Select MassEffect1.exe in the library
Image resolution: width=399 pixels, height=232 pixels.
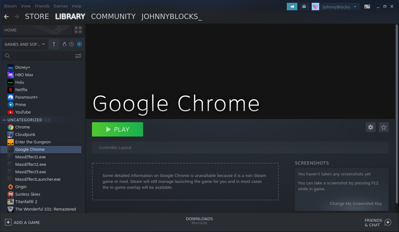coord(41,157)
